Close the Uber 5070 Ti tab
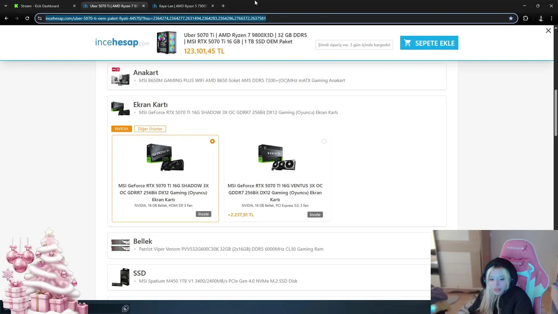 click(x=143, y=6)
